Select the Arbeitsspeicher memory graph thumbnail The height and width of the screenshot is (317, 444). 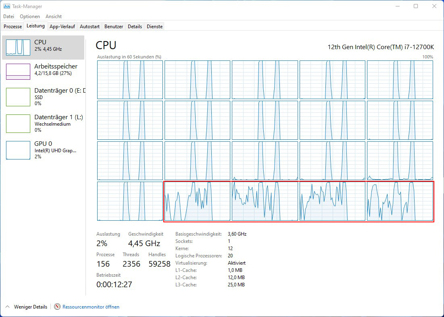18,72
